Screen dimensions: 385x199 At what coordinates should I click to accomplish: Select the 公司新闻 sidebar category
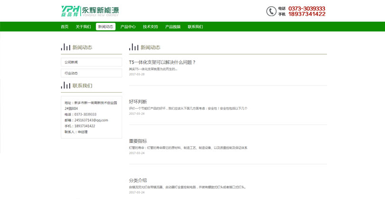point(91,62)
